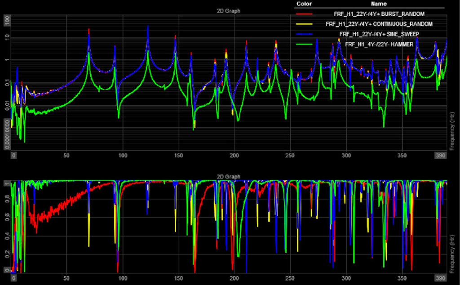Click the 100 upper limit on the FRF y-axis
Screen dimensions: 460x285
coord(7,20)
